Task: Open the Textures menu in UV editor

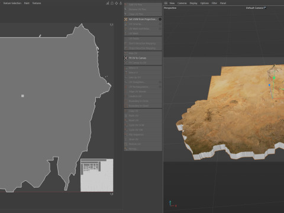Action: tap(37, 3)
